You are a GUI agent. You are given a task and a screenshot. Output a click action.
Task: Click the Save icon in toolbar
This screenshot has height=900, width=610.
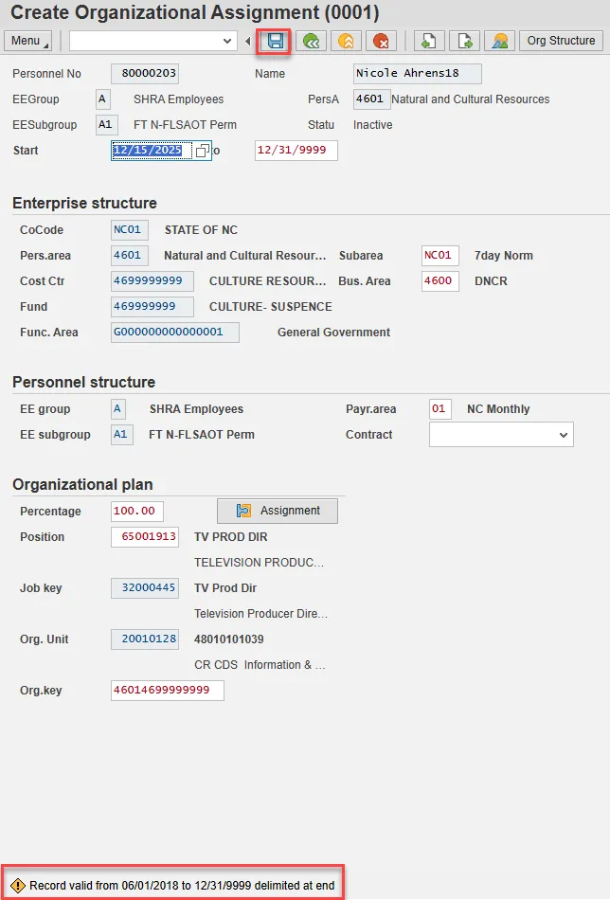click(276, 41)
